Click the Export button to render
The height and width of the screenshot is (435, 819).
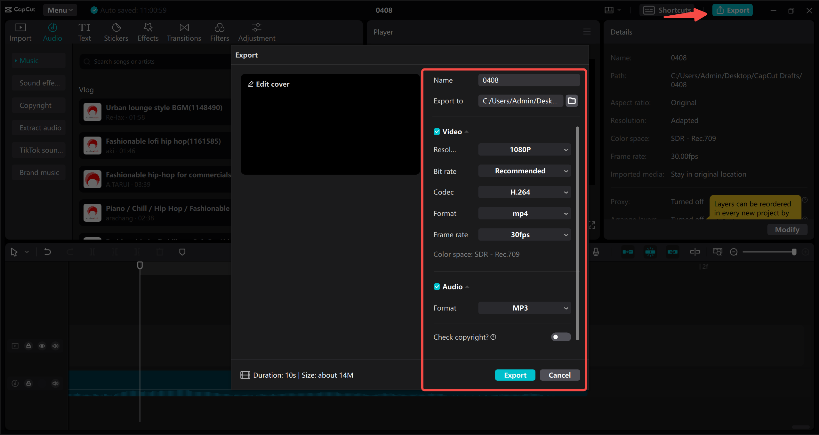tap(514, 375)
